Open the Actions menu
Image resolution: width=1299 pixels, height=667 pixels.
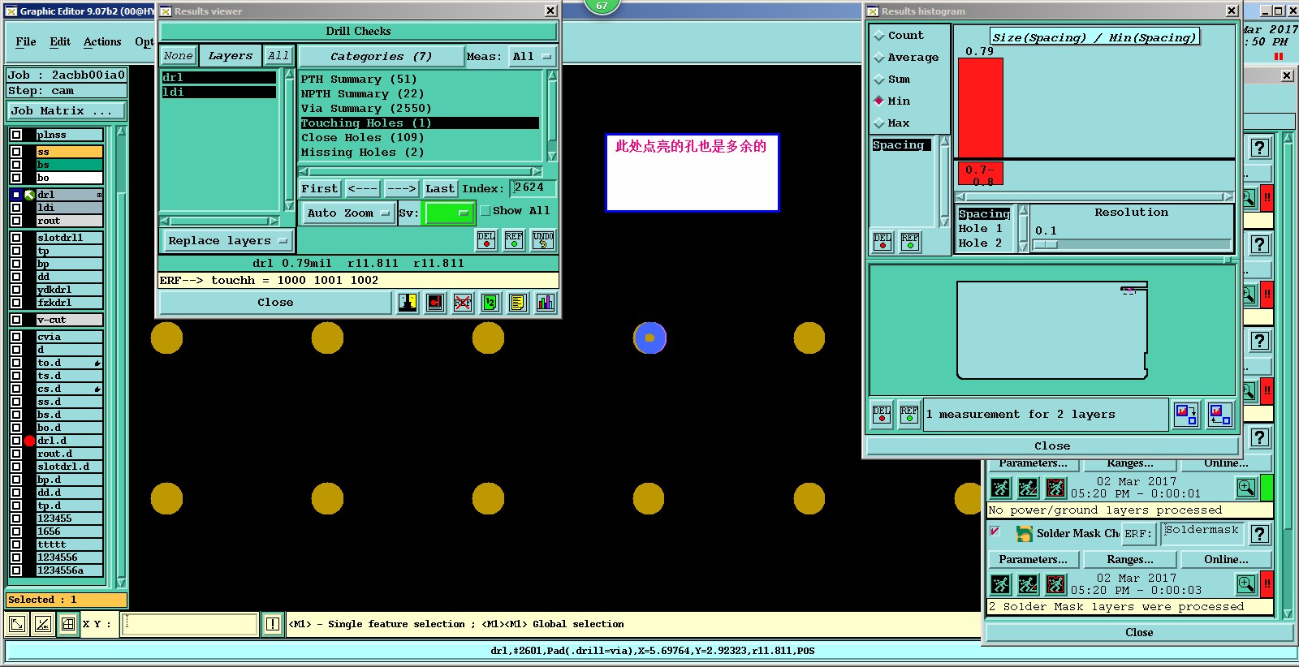pos(102,42)
